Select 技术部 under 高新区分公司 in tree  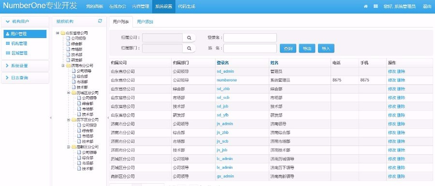87,169
